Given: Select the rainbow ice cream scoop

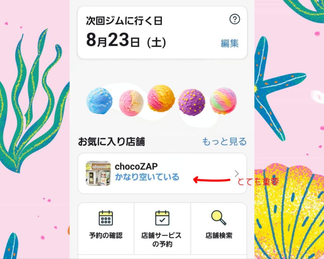Looking at the screenshot, I should tap(223, 101).
